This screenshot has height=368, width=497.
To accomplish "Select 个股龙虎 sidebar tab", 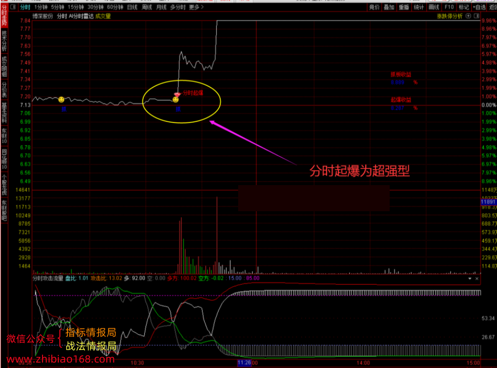I will [4, 185].
